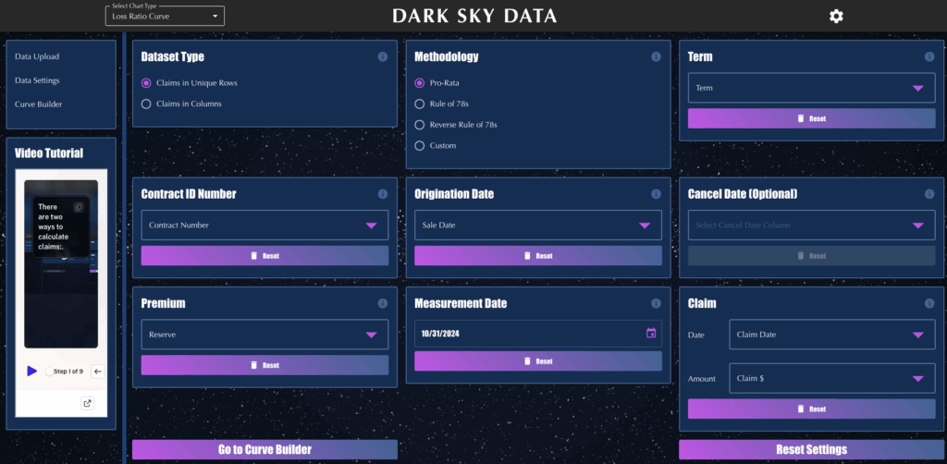This screenshot has width=947, height=464.
Task: Click the Dataset Type info icon
Action: [382, 57]
